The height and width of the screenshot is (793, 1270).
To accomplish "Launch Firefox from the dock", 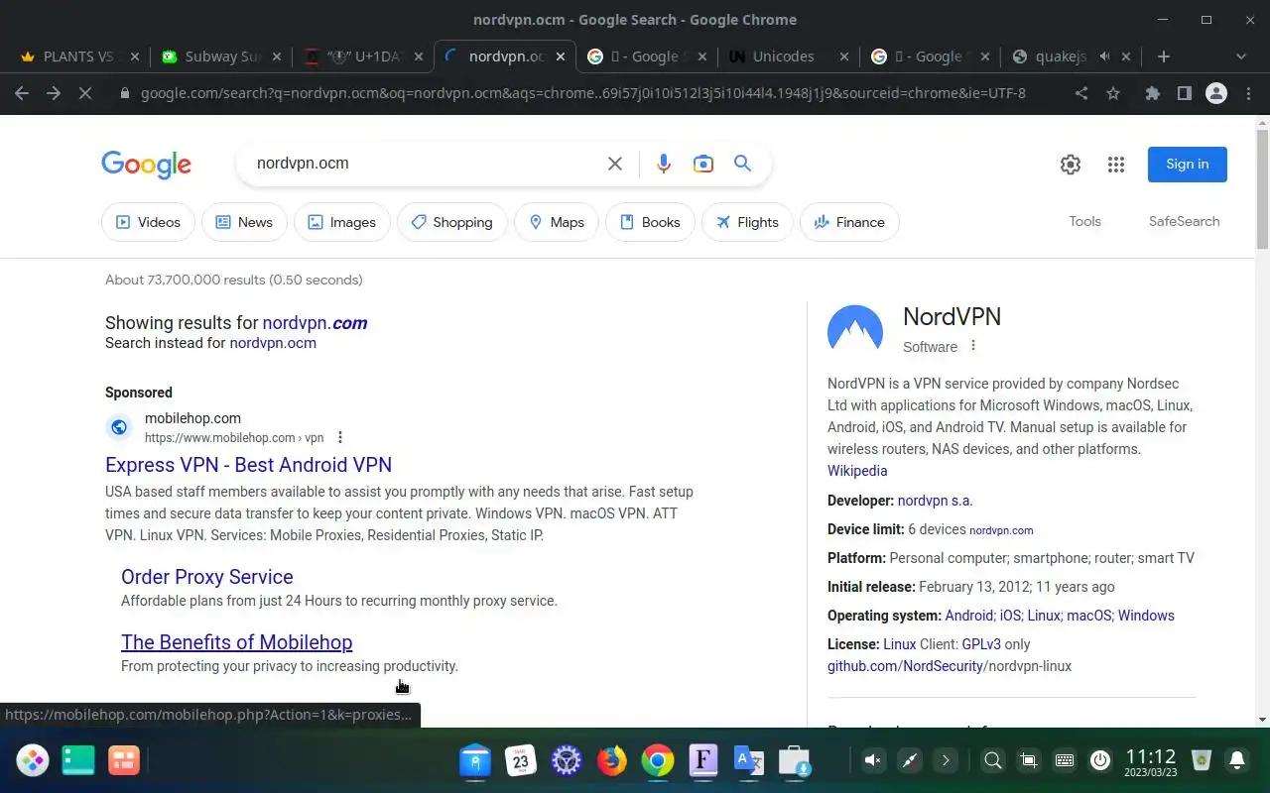I will 612,760.
